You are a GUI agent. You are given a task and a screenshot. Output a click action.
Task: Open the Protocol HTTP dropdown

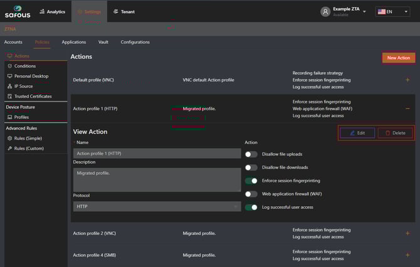click(157, 206)
